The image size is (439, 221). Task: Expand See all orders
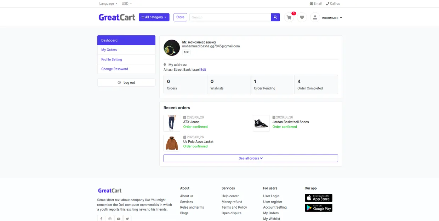(x=251, y=158)
